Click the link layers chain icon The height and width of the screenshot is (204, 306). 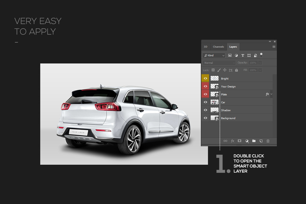click(x=225, y=141)
